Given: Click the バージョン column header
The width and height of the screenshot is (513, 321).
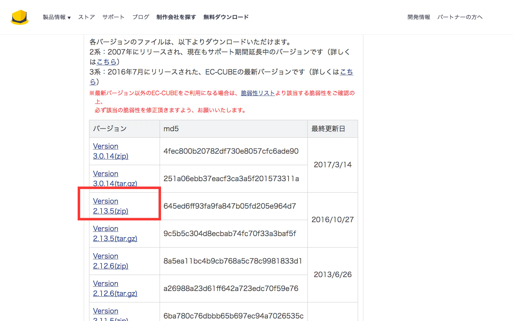Looking at the screenshot, I should [124, 129].
